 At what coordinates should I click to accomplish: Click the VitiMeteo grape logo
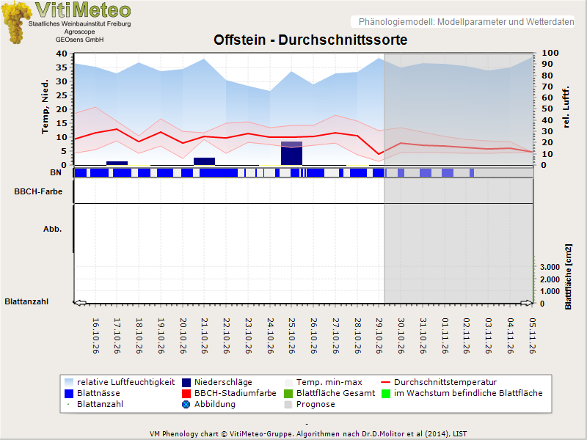pos(16,23)
